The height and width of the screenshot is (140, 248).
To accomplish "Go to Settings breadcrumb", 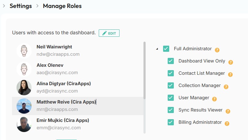I will click(x=21, y=6).
